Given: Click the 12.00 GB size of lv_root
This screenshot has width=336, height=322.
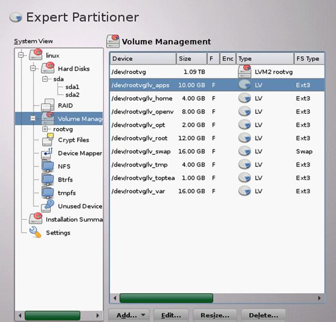Looking at the screenshot, I should 192,138.
